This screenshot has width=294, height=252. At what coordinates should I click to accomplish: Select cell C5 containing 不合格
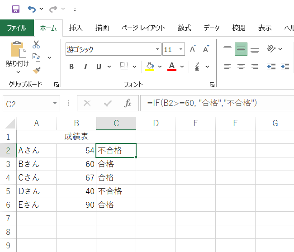pos(116,191)
